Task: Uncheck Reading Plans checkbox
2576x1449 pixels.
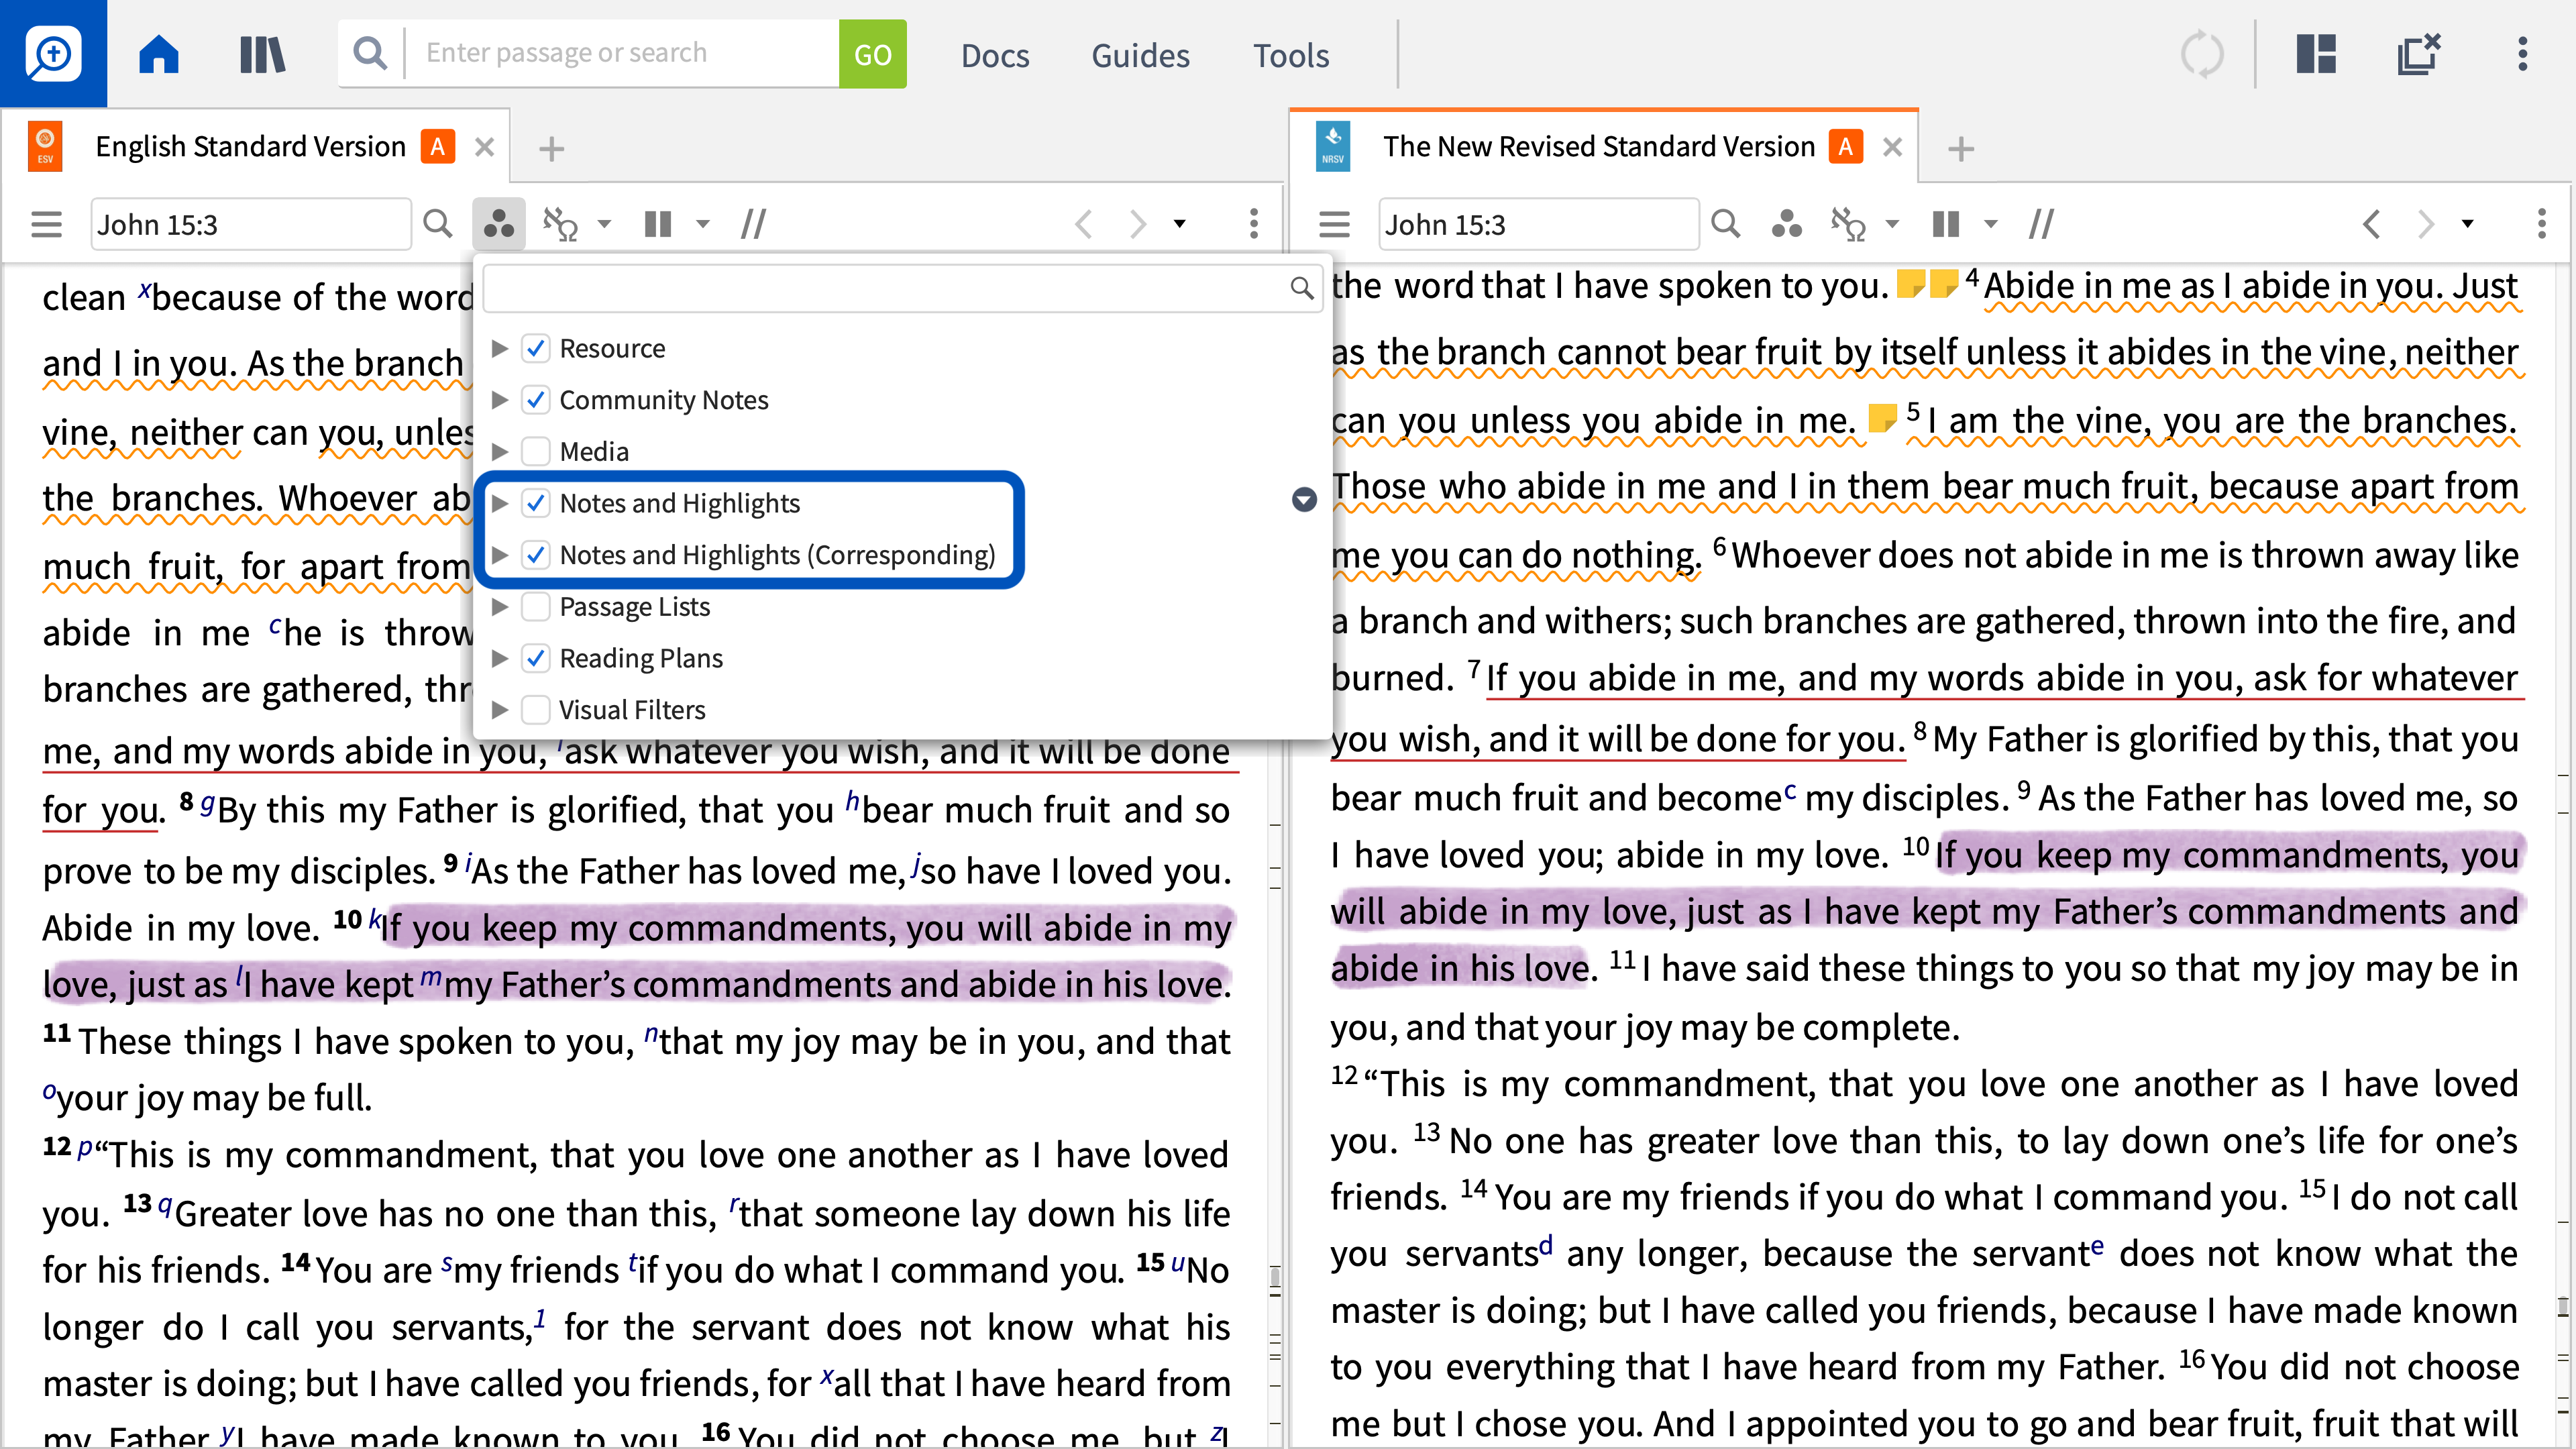Action: tap(536, 658)
